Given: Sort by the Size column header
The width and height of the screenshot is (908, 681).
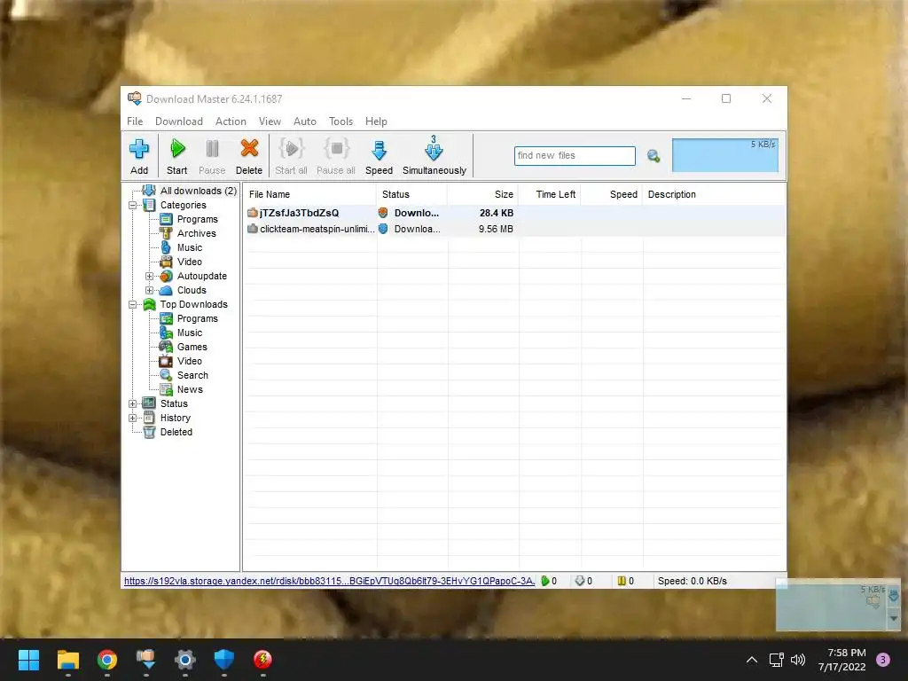Looking at the screenshot, I should [x=483, y=194].
